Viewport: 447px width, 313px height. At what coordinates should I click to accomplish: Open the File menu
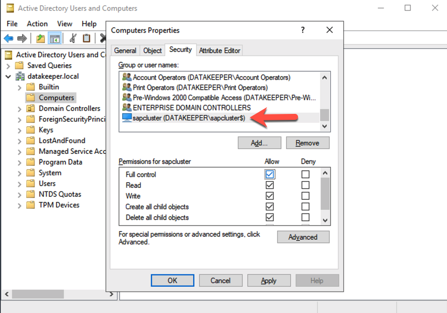pos(12,24)
